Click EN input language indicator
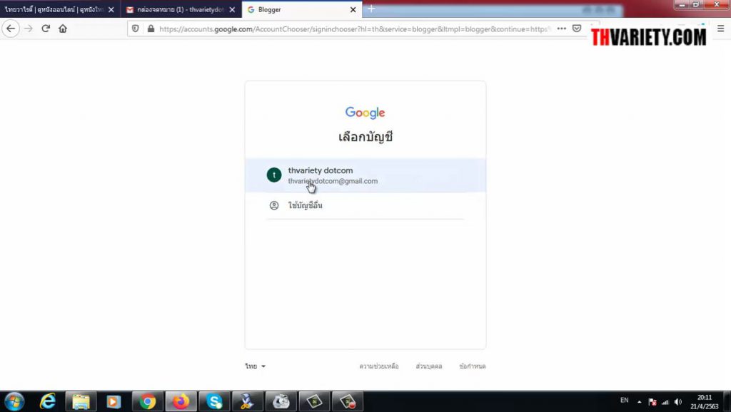Screen dimensions: 731x412 point(624,401)
